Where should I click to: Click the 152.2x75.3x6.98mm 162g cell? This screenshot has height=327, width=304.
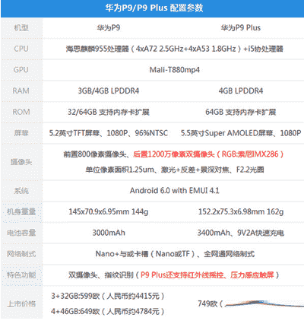[x=241, y=211]
